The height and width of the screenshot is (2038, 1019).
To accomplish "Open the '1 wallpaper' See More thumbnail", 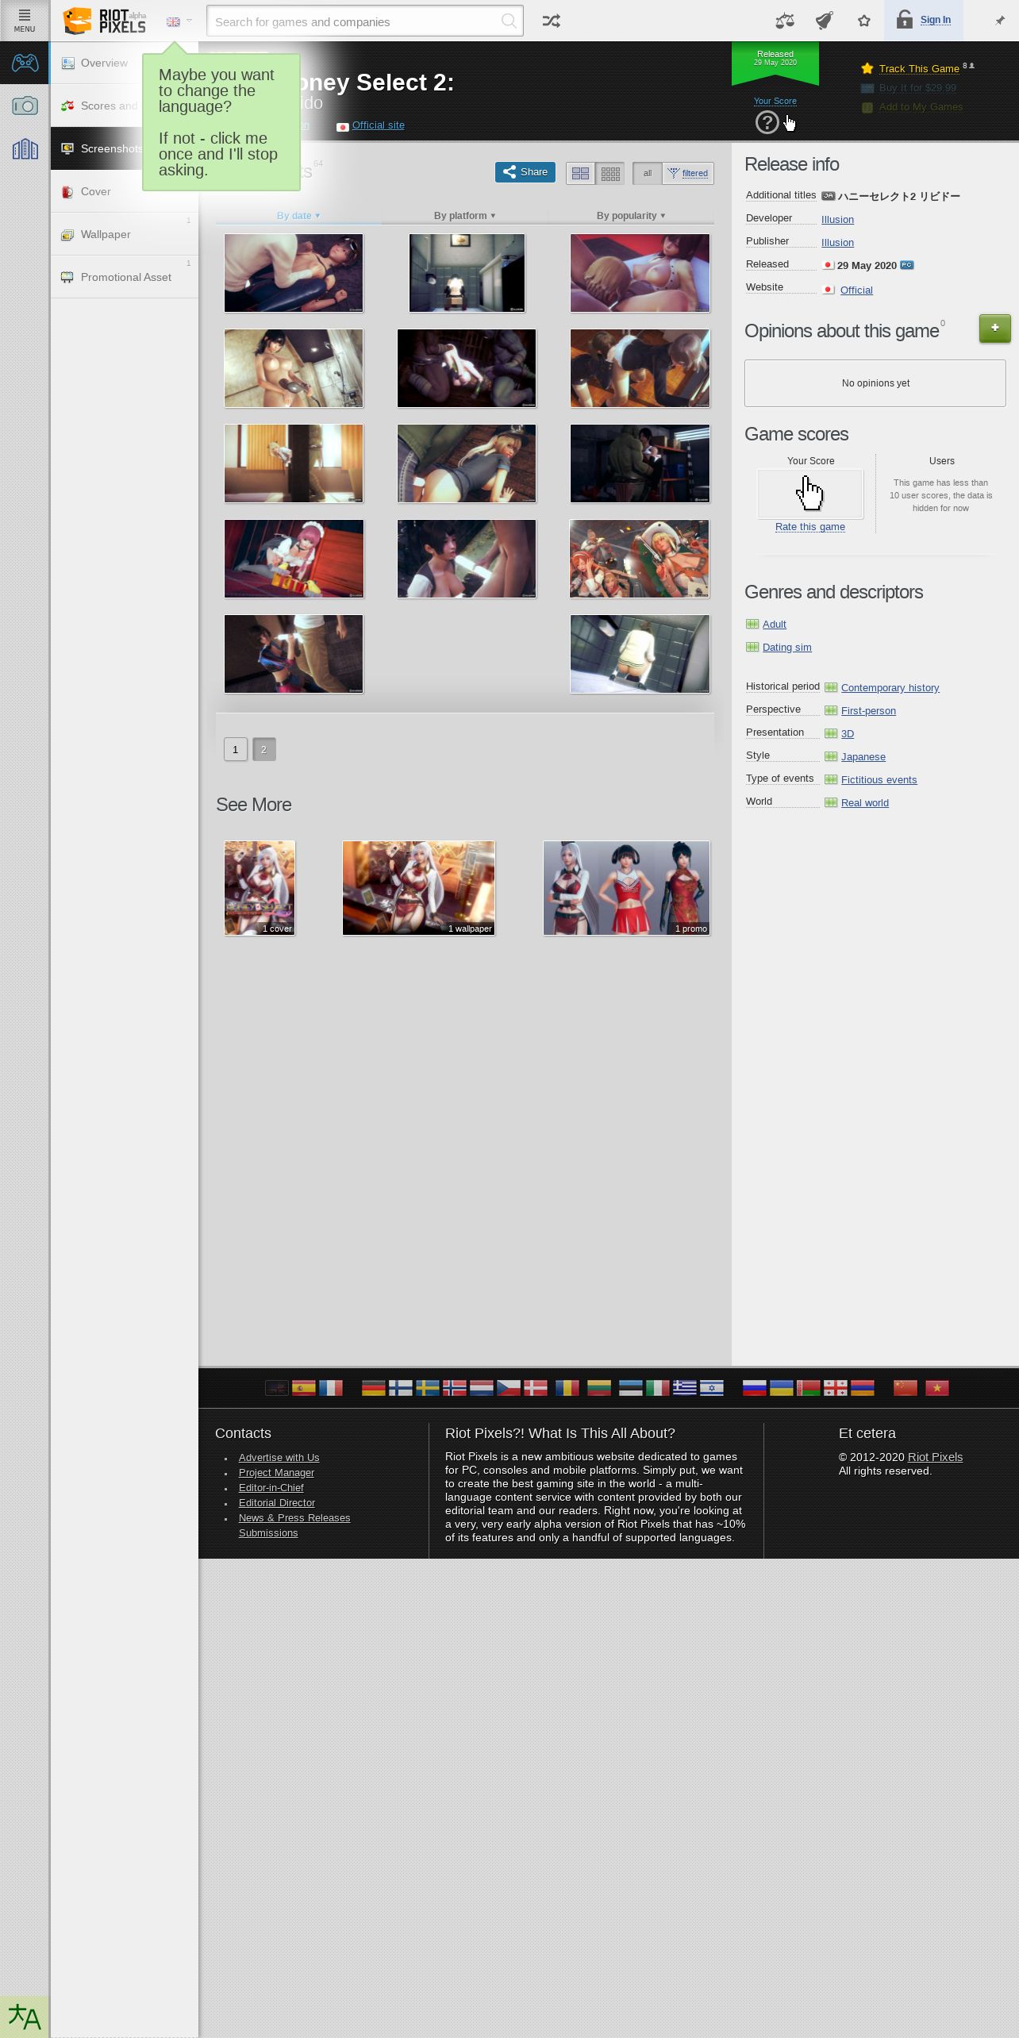I will [x=418, y=888].
